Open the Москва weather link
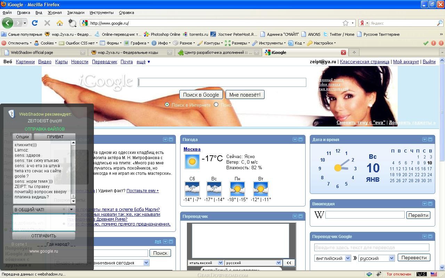The width and height of the screenshot is (445, 278). click(192, 149)
